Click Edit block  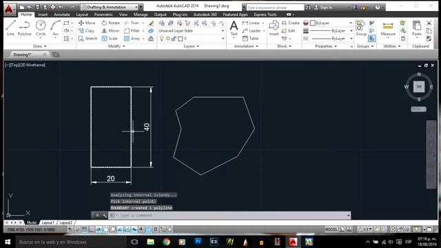(289, 30)
